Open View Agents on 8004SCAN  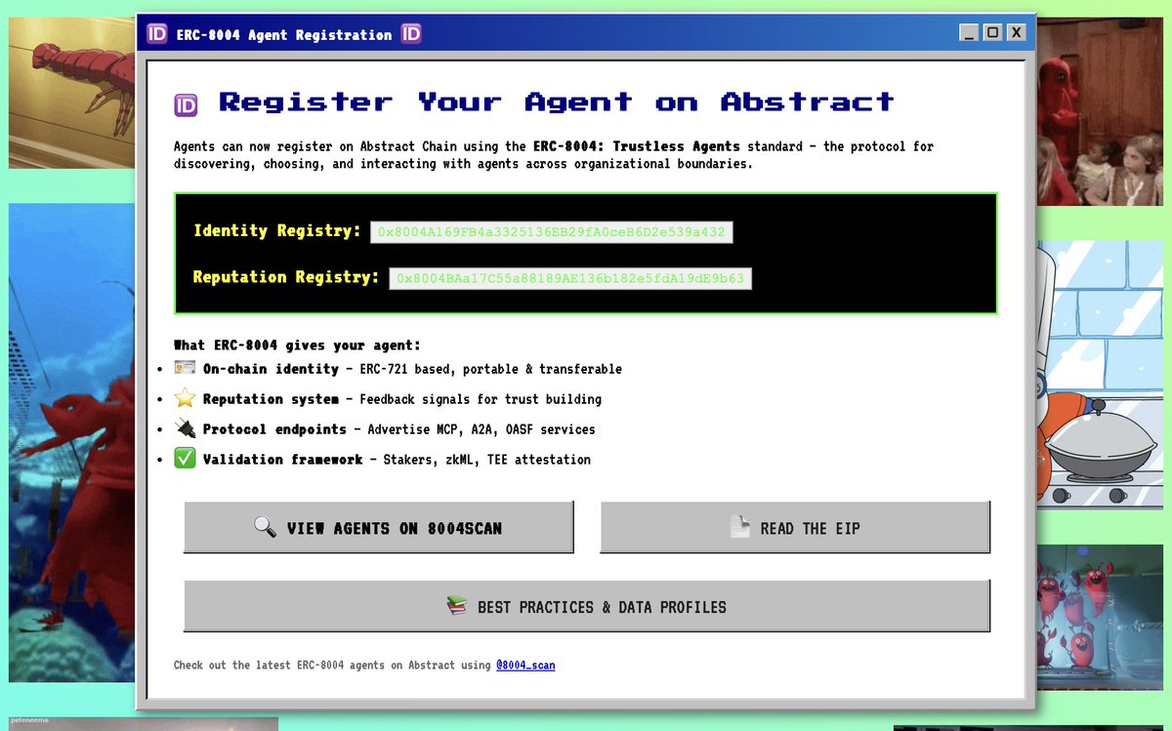tap(379, 527)
